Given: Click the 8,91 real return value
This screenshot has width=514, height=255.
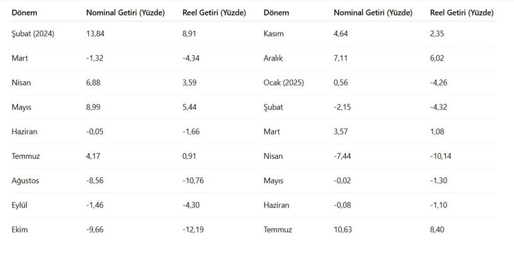Looking at the screenshot, I should [191, 34].
